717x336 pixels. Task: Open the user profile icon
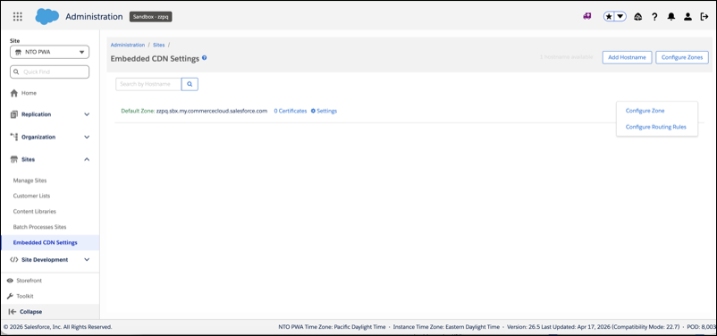pos(687,16)
